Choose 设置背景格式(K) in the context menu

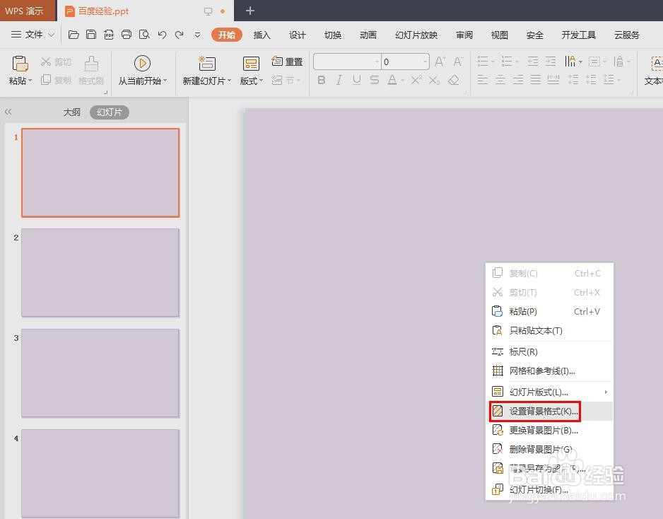(550, 411)
